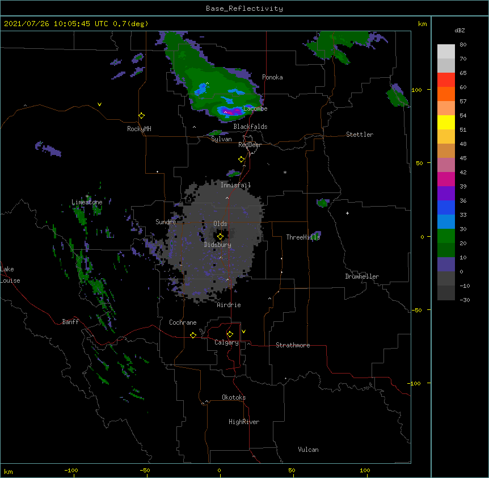Click the Blackfalds city label
The height and width of the screenshot is (478, 489).
pyautogui.click(x=250, y=127)
